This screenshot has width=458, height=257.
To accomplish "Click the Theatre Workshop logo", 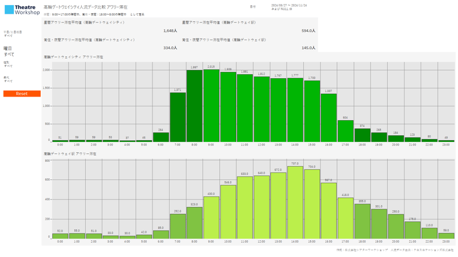I will tap(22, 10).
